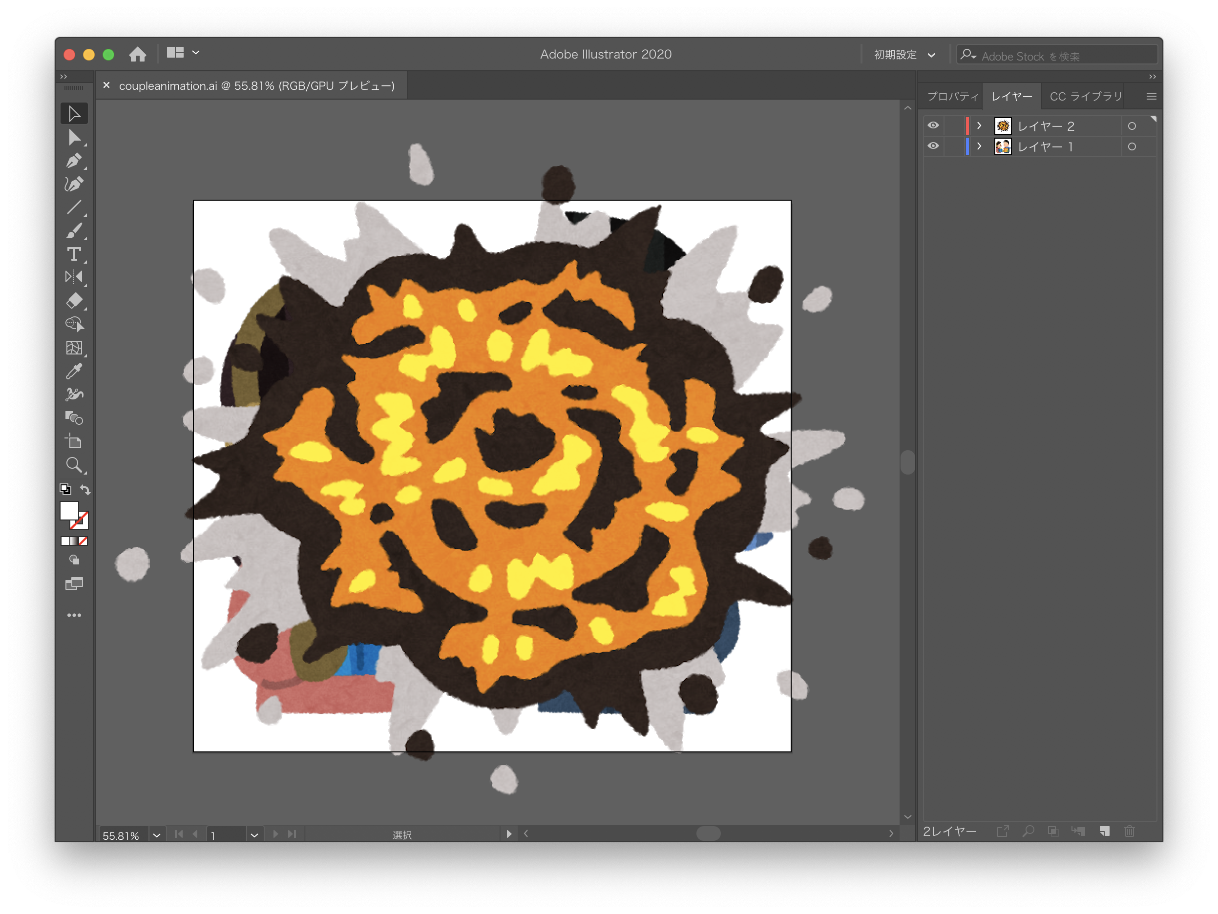Open the zoom level dropdown

click(157, 835)
